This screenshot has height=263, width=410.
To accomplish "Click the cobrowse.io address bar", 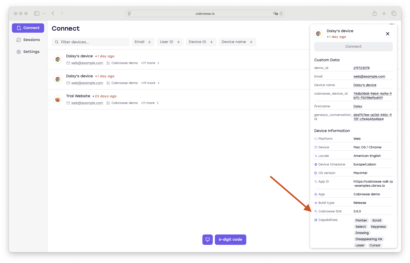I will (205, 13).
